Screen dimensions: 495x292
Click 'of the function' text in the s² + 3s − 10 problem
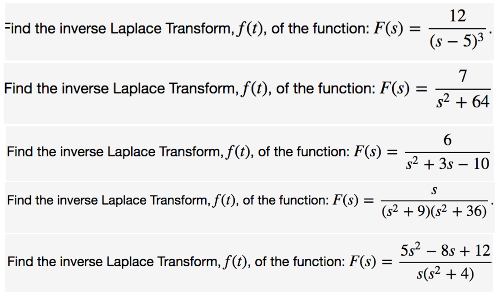click(x=304, y=151)
